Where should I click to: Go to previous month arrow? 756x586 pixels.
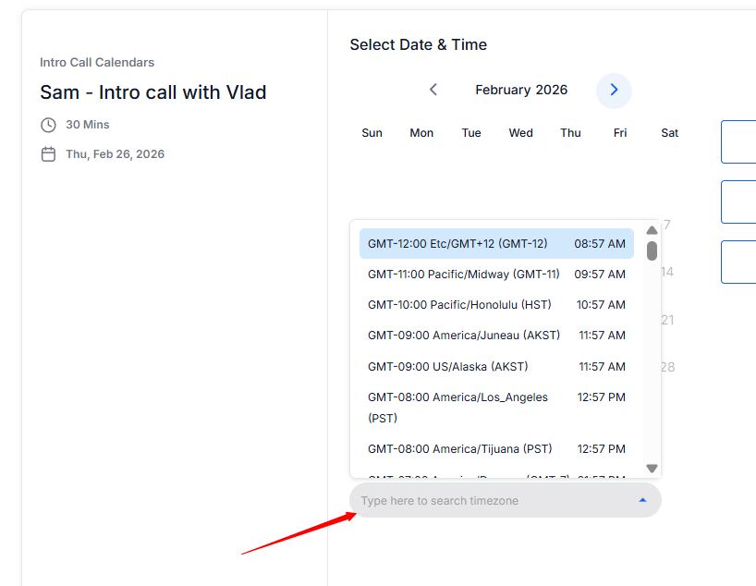433,90
